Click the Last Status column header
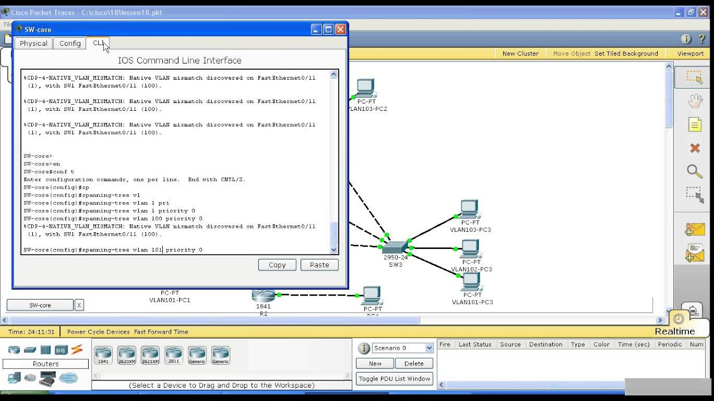The height and width of the screenshot is (401, 714). [475, 344]
